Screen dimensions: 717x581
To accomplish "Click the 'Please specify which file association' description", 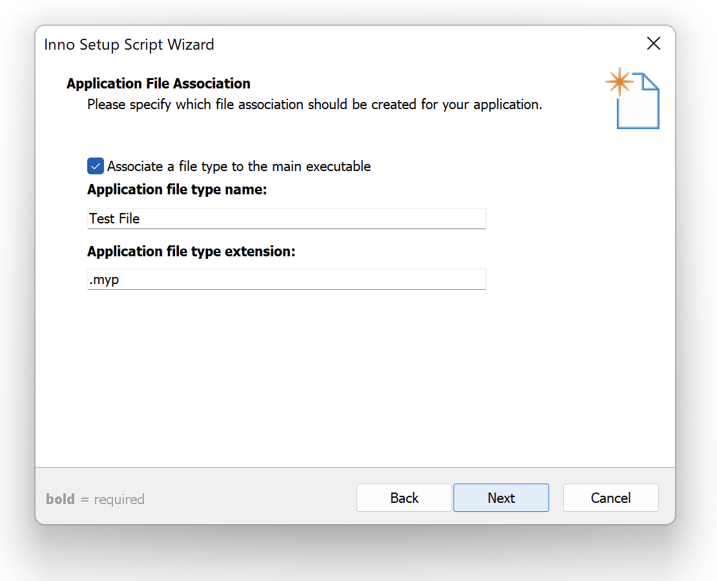I will tap(315, 105).
